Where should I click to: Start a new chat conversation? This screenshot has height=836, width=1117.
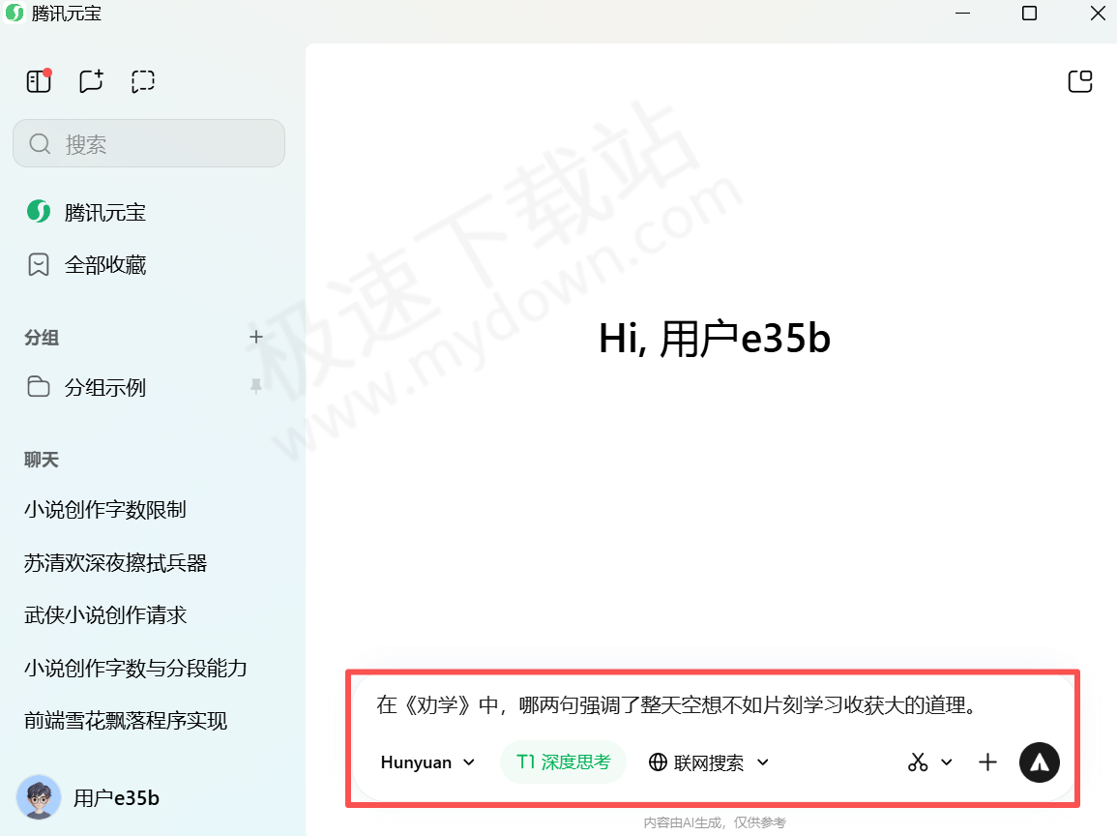(90, 81)
